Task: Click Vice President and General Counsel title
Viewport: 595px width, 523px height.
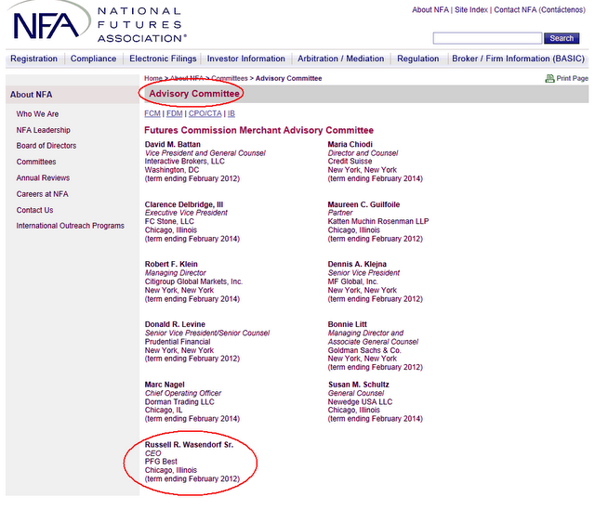Action: 205,153
